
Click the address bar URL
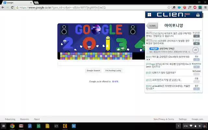pos(62,7)
